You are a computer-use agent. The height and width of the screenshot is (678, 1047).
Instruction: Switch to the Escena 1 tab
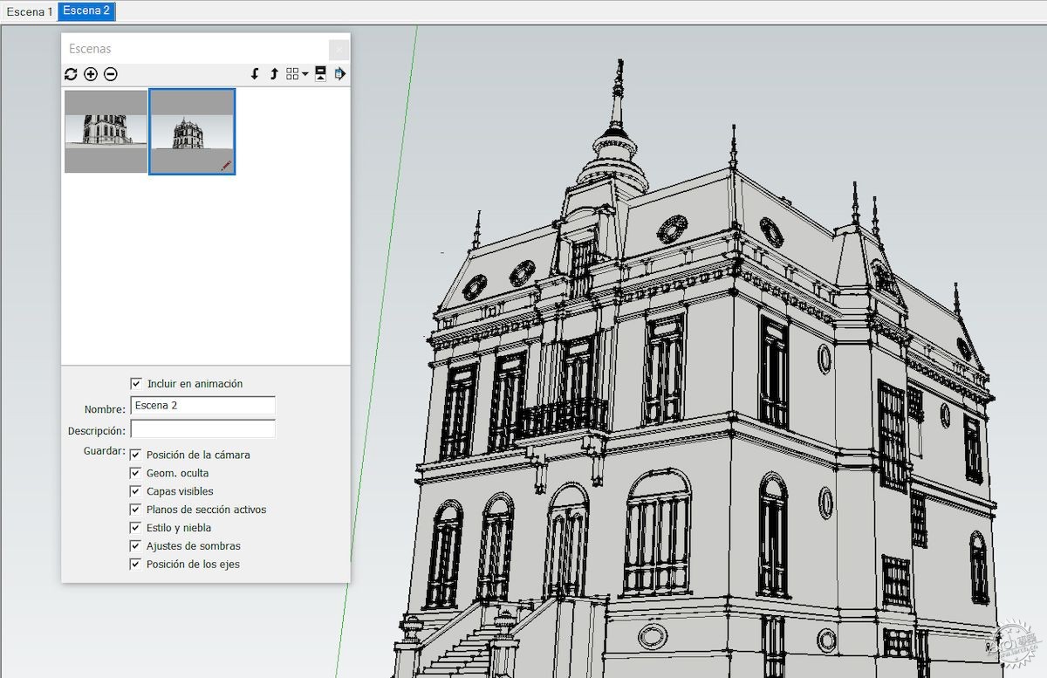(29, 12)
